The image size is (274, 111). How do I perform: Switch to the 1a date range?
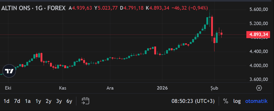(28, 101)
